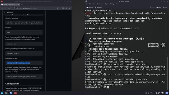Open Konsole Settings menu
This screenshot has width=169, height=95.
pyautogui.click(x=112, y=4)
